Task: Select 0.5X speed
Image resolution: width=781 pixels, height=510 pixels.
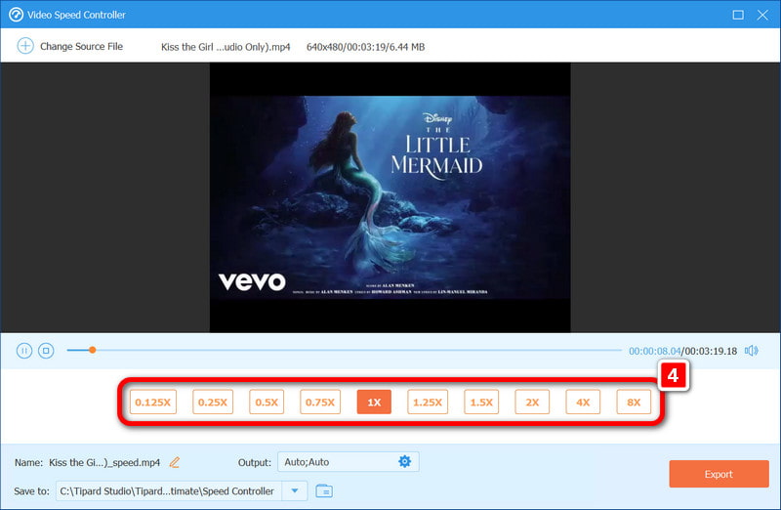Action: point(267,402)
